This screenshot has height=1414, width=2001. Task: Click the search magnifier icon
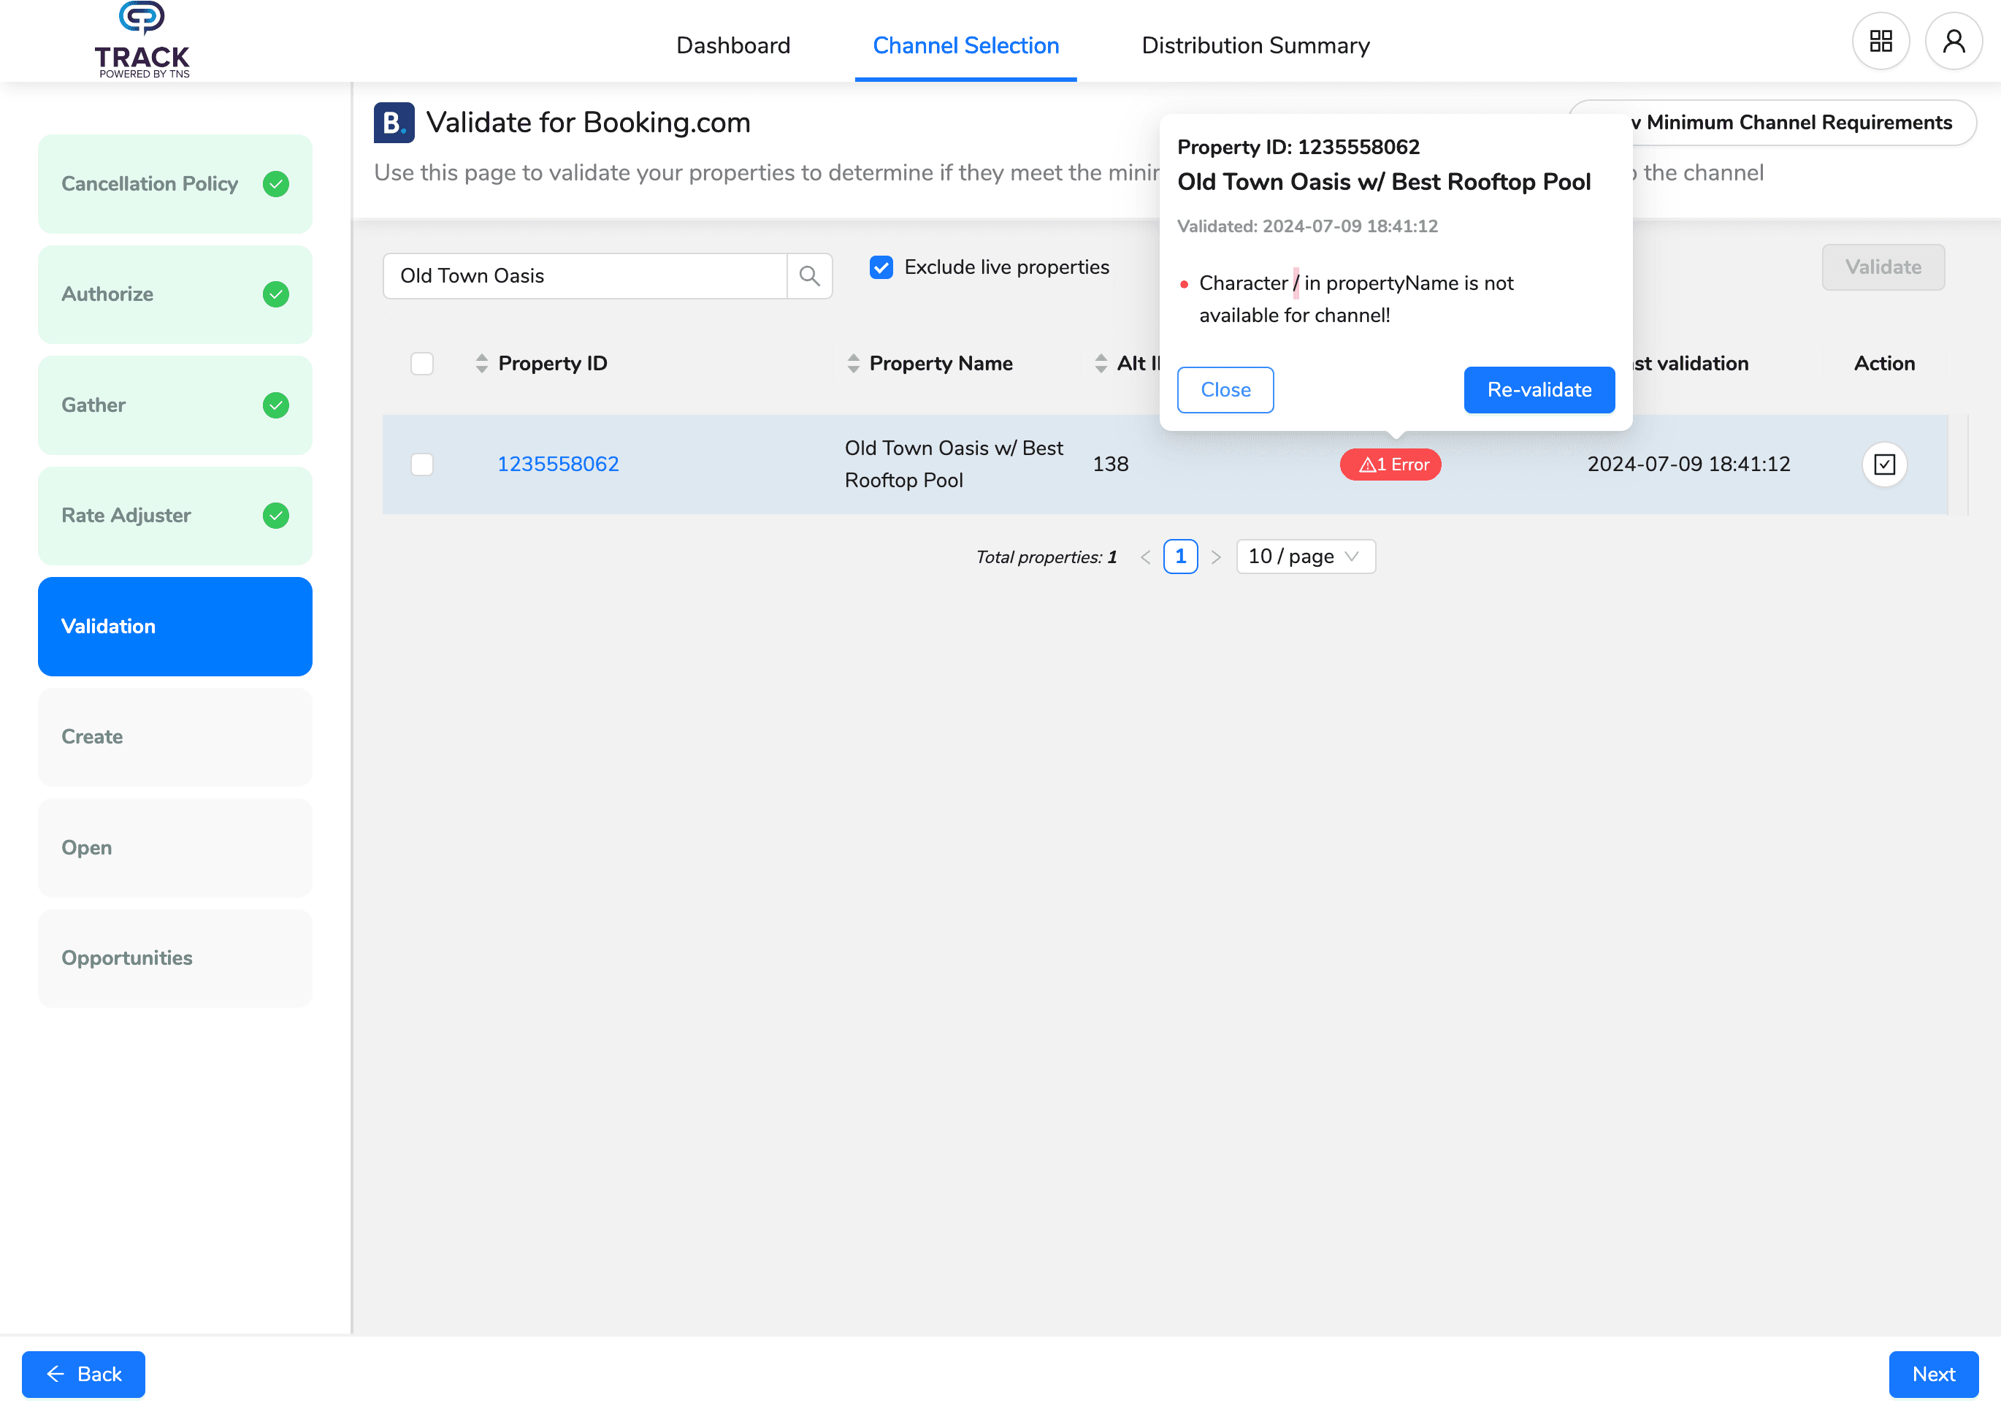click(810, 276)
